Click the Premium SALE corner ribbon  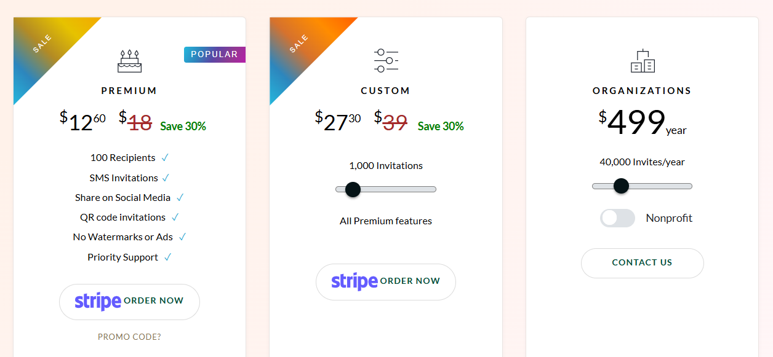pos(43,44)
